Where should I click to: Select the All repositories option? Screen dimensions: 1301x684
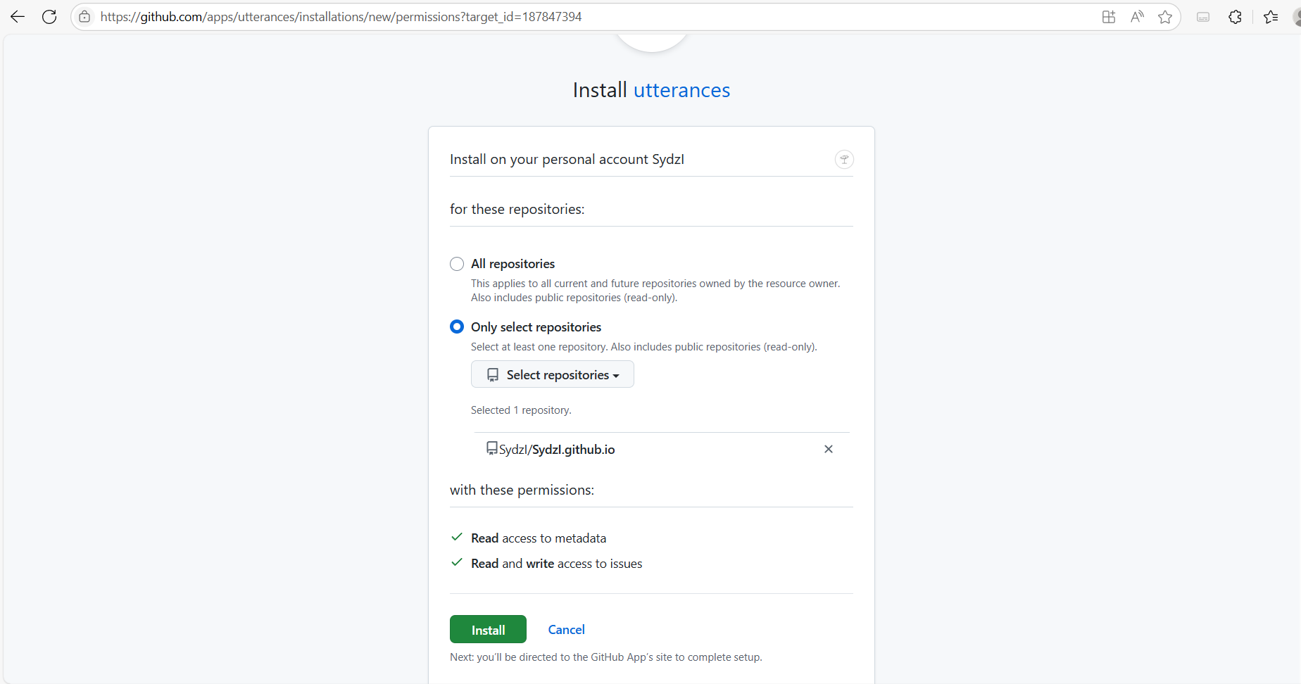(456, 263)
